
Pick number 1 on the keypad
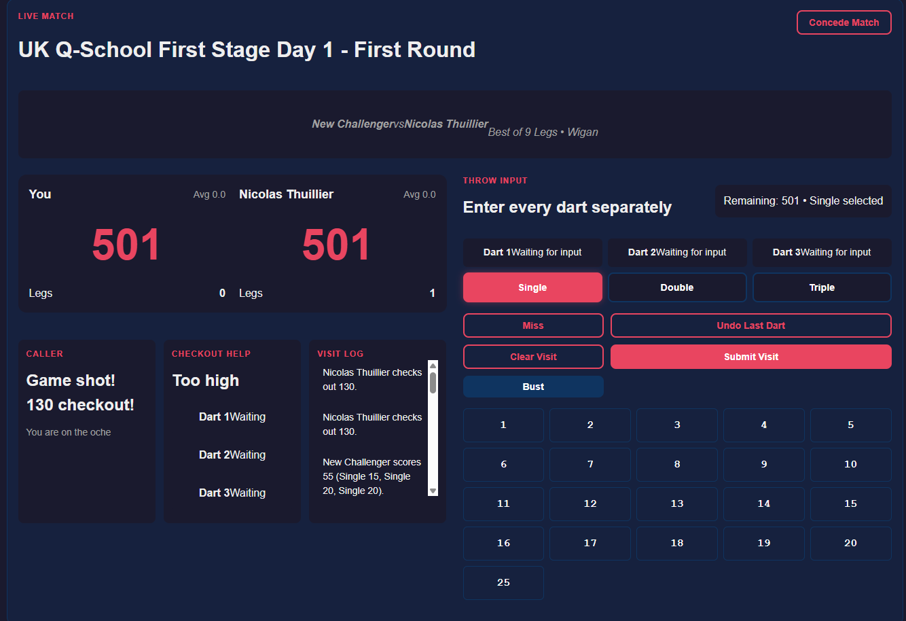click(x=503, y=425)
